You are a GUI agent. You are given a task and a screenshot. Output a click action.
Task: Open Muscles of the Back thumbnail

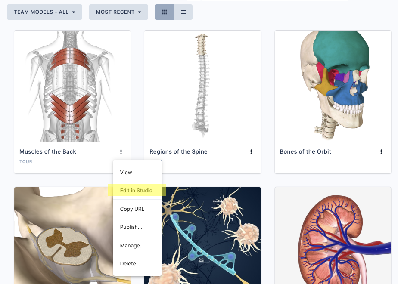(x=72, y=86)
